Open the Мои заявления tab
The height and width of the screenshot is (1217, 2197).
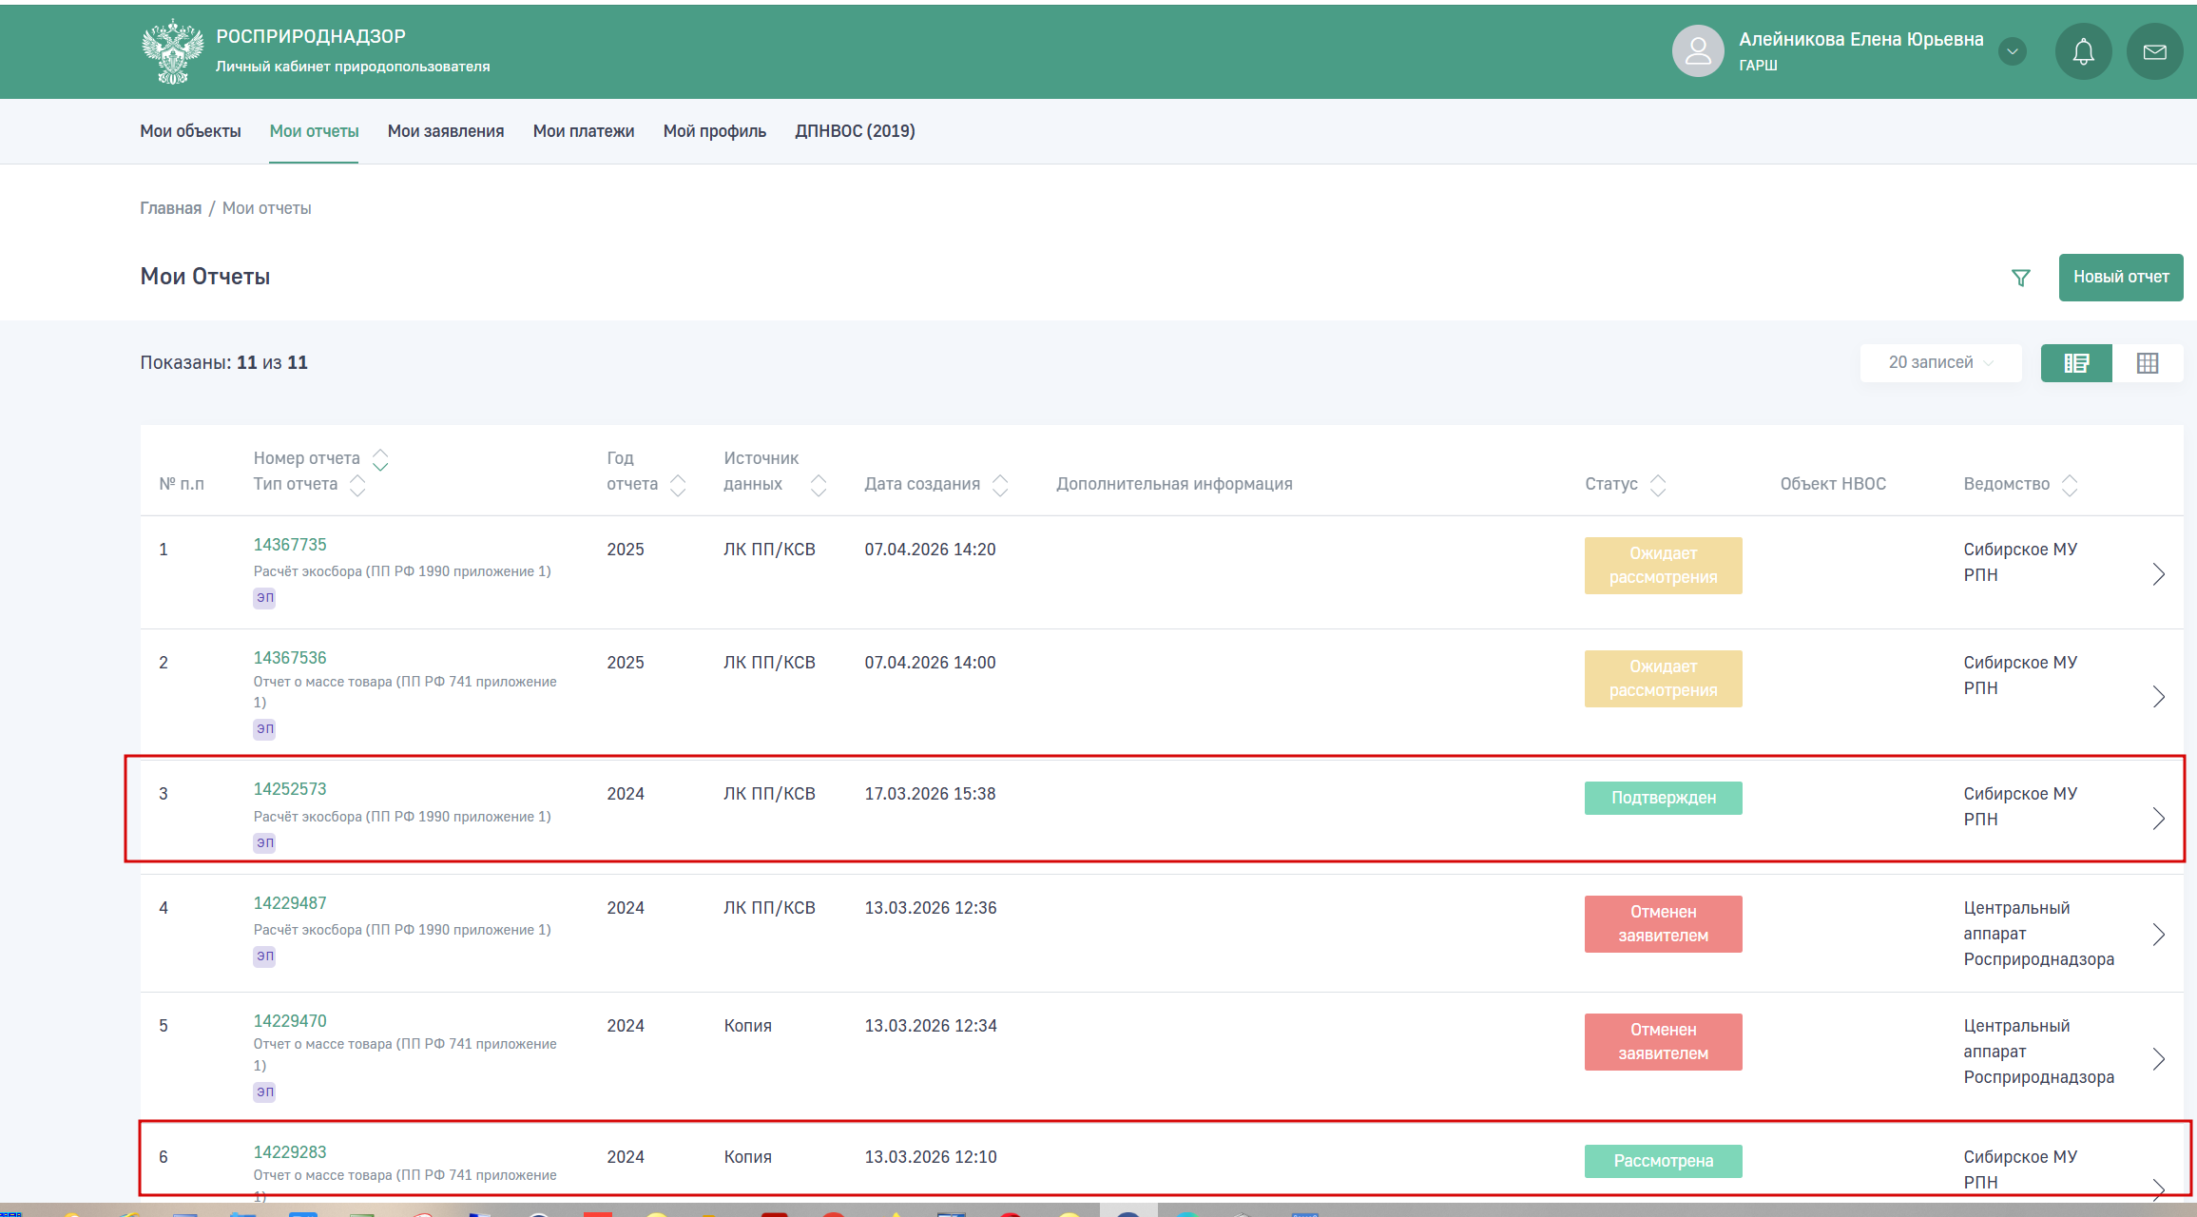click(x=445, y=131)
